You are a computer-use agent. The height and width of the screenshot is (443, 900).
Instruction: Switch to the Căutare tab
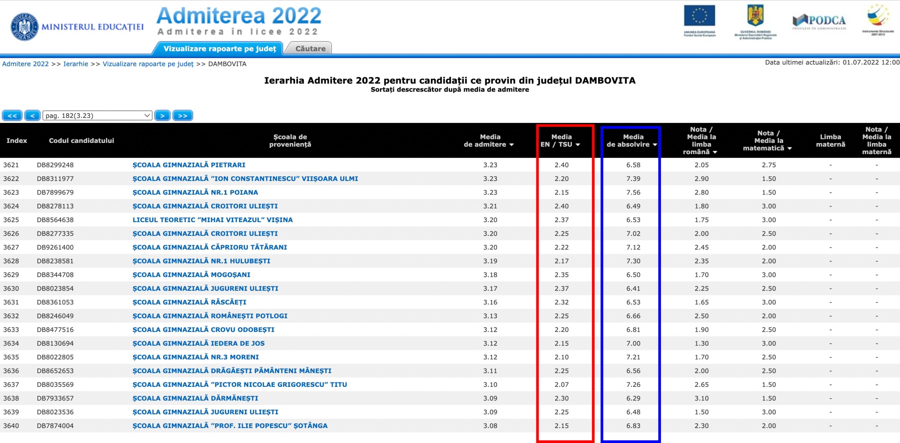click(310, 48)
